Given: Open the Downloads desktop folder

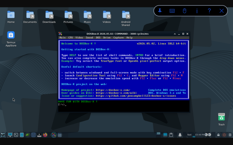Looking at the screenshot, I should [49, 17].
